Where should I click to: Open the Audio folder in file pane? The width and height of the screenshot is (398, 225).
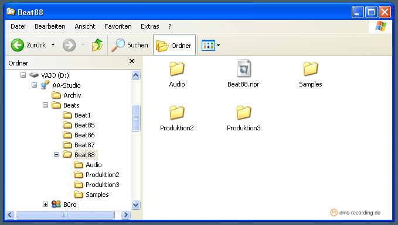[177, 75]
